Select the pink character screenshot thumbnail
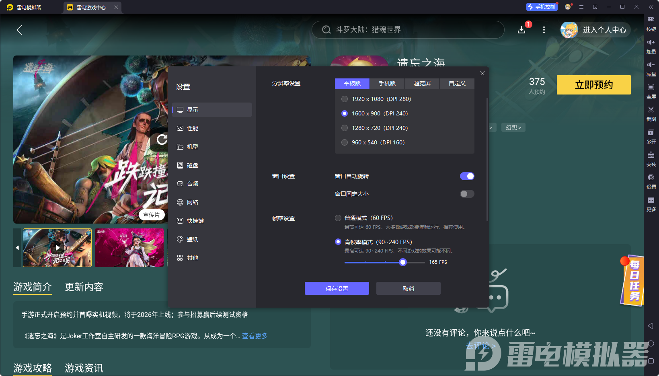This screenshot has height=376, width=659. [x=129, y=248]
